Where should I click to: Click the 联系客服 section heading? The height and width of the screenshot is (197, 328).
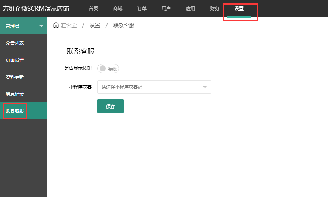[81, 51]
